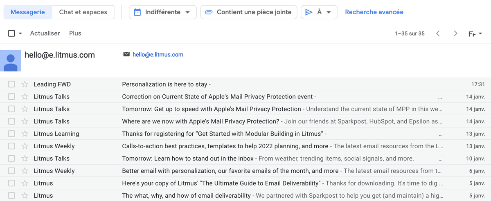Open email Personalization is here to stay
The height and width of the screenshot is (201, 491).
[x=245, y=84]
